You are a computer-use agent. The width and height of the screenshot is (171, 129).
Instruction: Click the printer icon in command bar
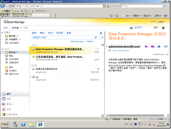[127, 16]
